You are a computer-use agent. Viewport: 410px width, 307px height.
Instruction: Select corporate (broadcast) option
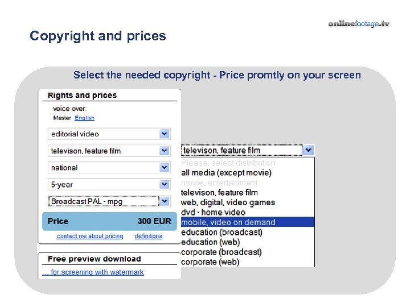tap(222, 252)
